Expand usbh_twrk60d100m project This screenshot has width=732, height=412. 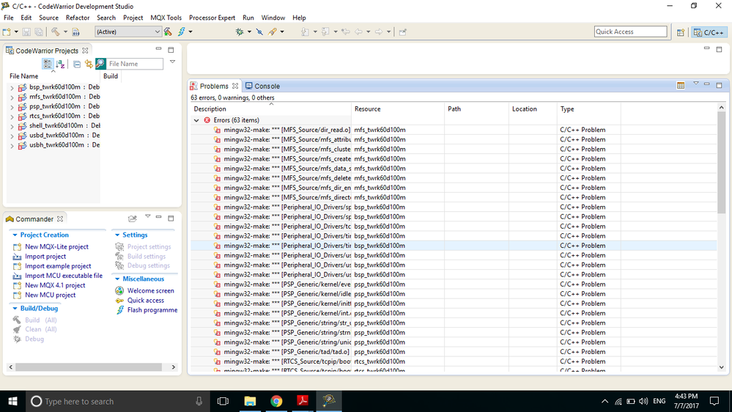[x=12, y=146]
